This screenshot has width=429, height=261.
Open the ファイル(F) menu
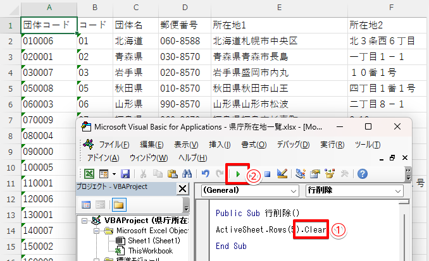coord(114,144)
